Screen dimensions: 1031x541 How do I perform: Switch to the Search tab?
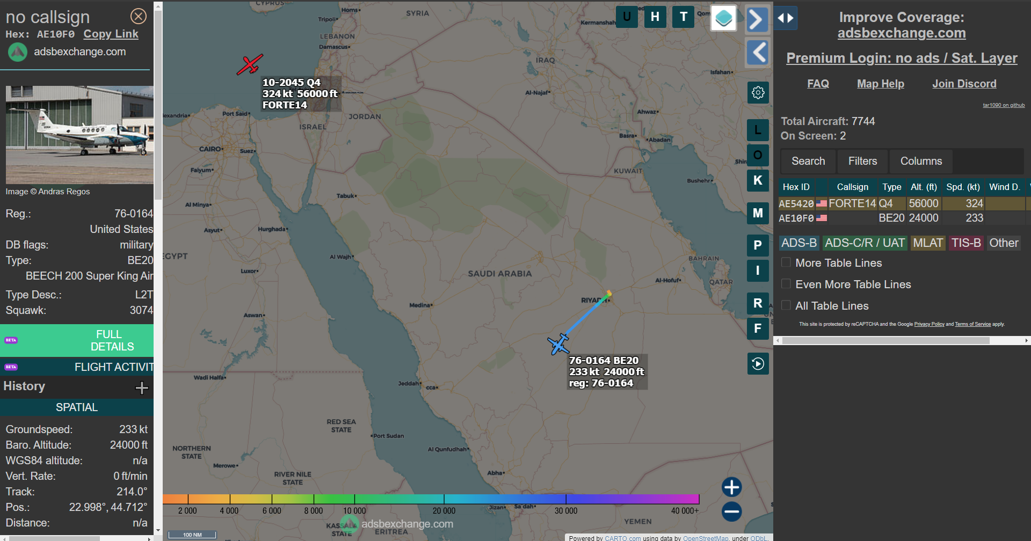click(x=808, y=161)
